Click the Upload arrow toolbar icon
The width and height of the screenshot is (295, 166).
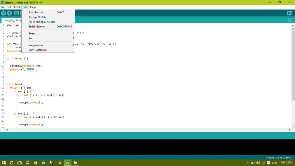pyautogui.click(x=9, y=13)
